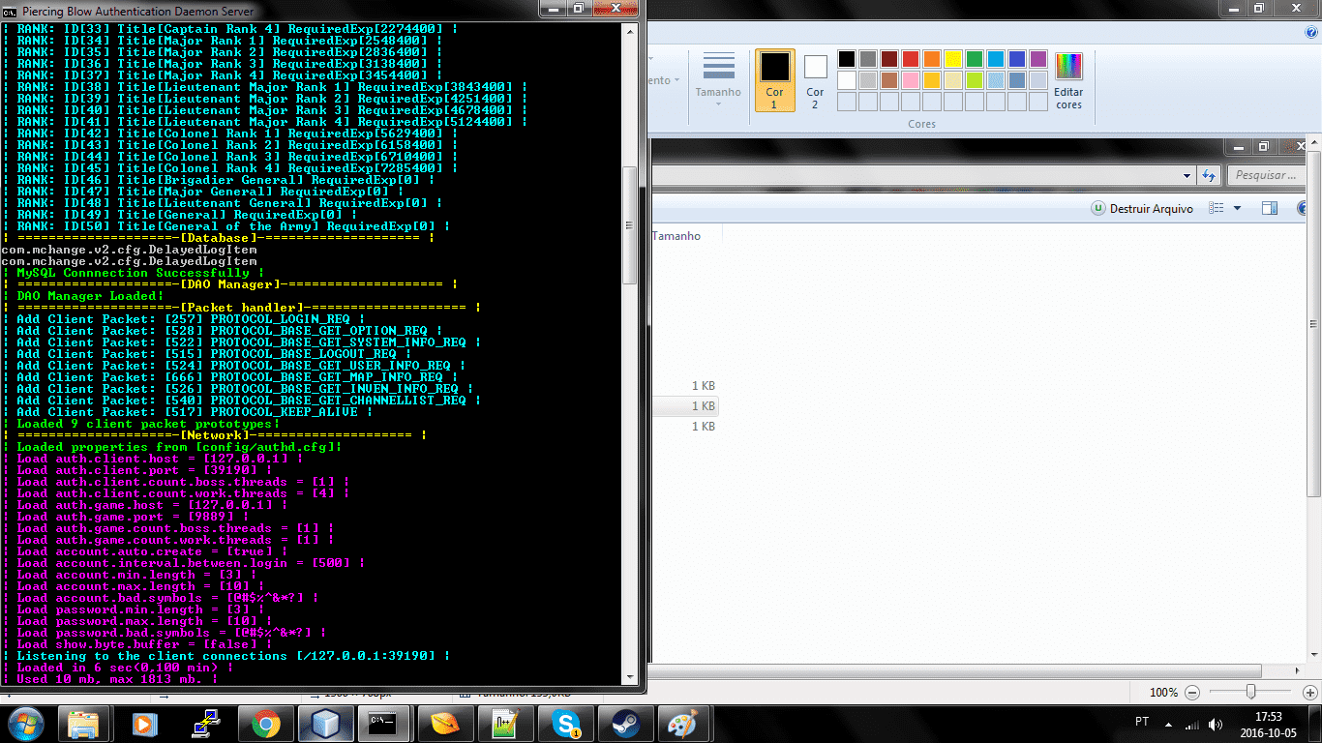
Task: Open Notepad++ from the taskbar
Action: point(505,724)
